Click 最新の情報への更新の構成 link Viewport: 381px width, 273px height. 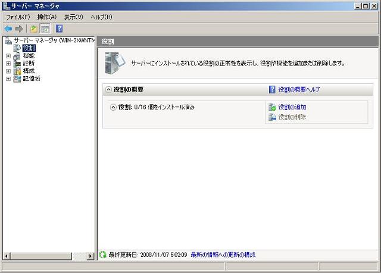click(x=223, y=255)
